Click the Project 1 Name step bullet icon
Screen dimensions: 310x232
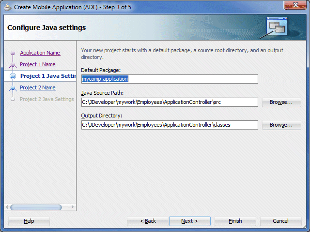coord(13,64)
